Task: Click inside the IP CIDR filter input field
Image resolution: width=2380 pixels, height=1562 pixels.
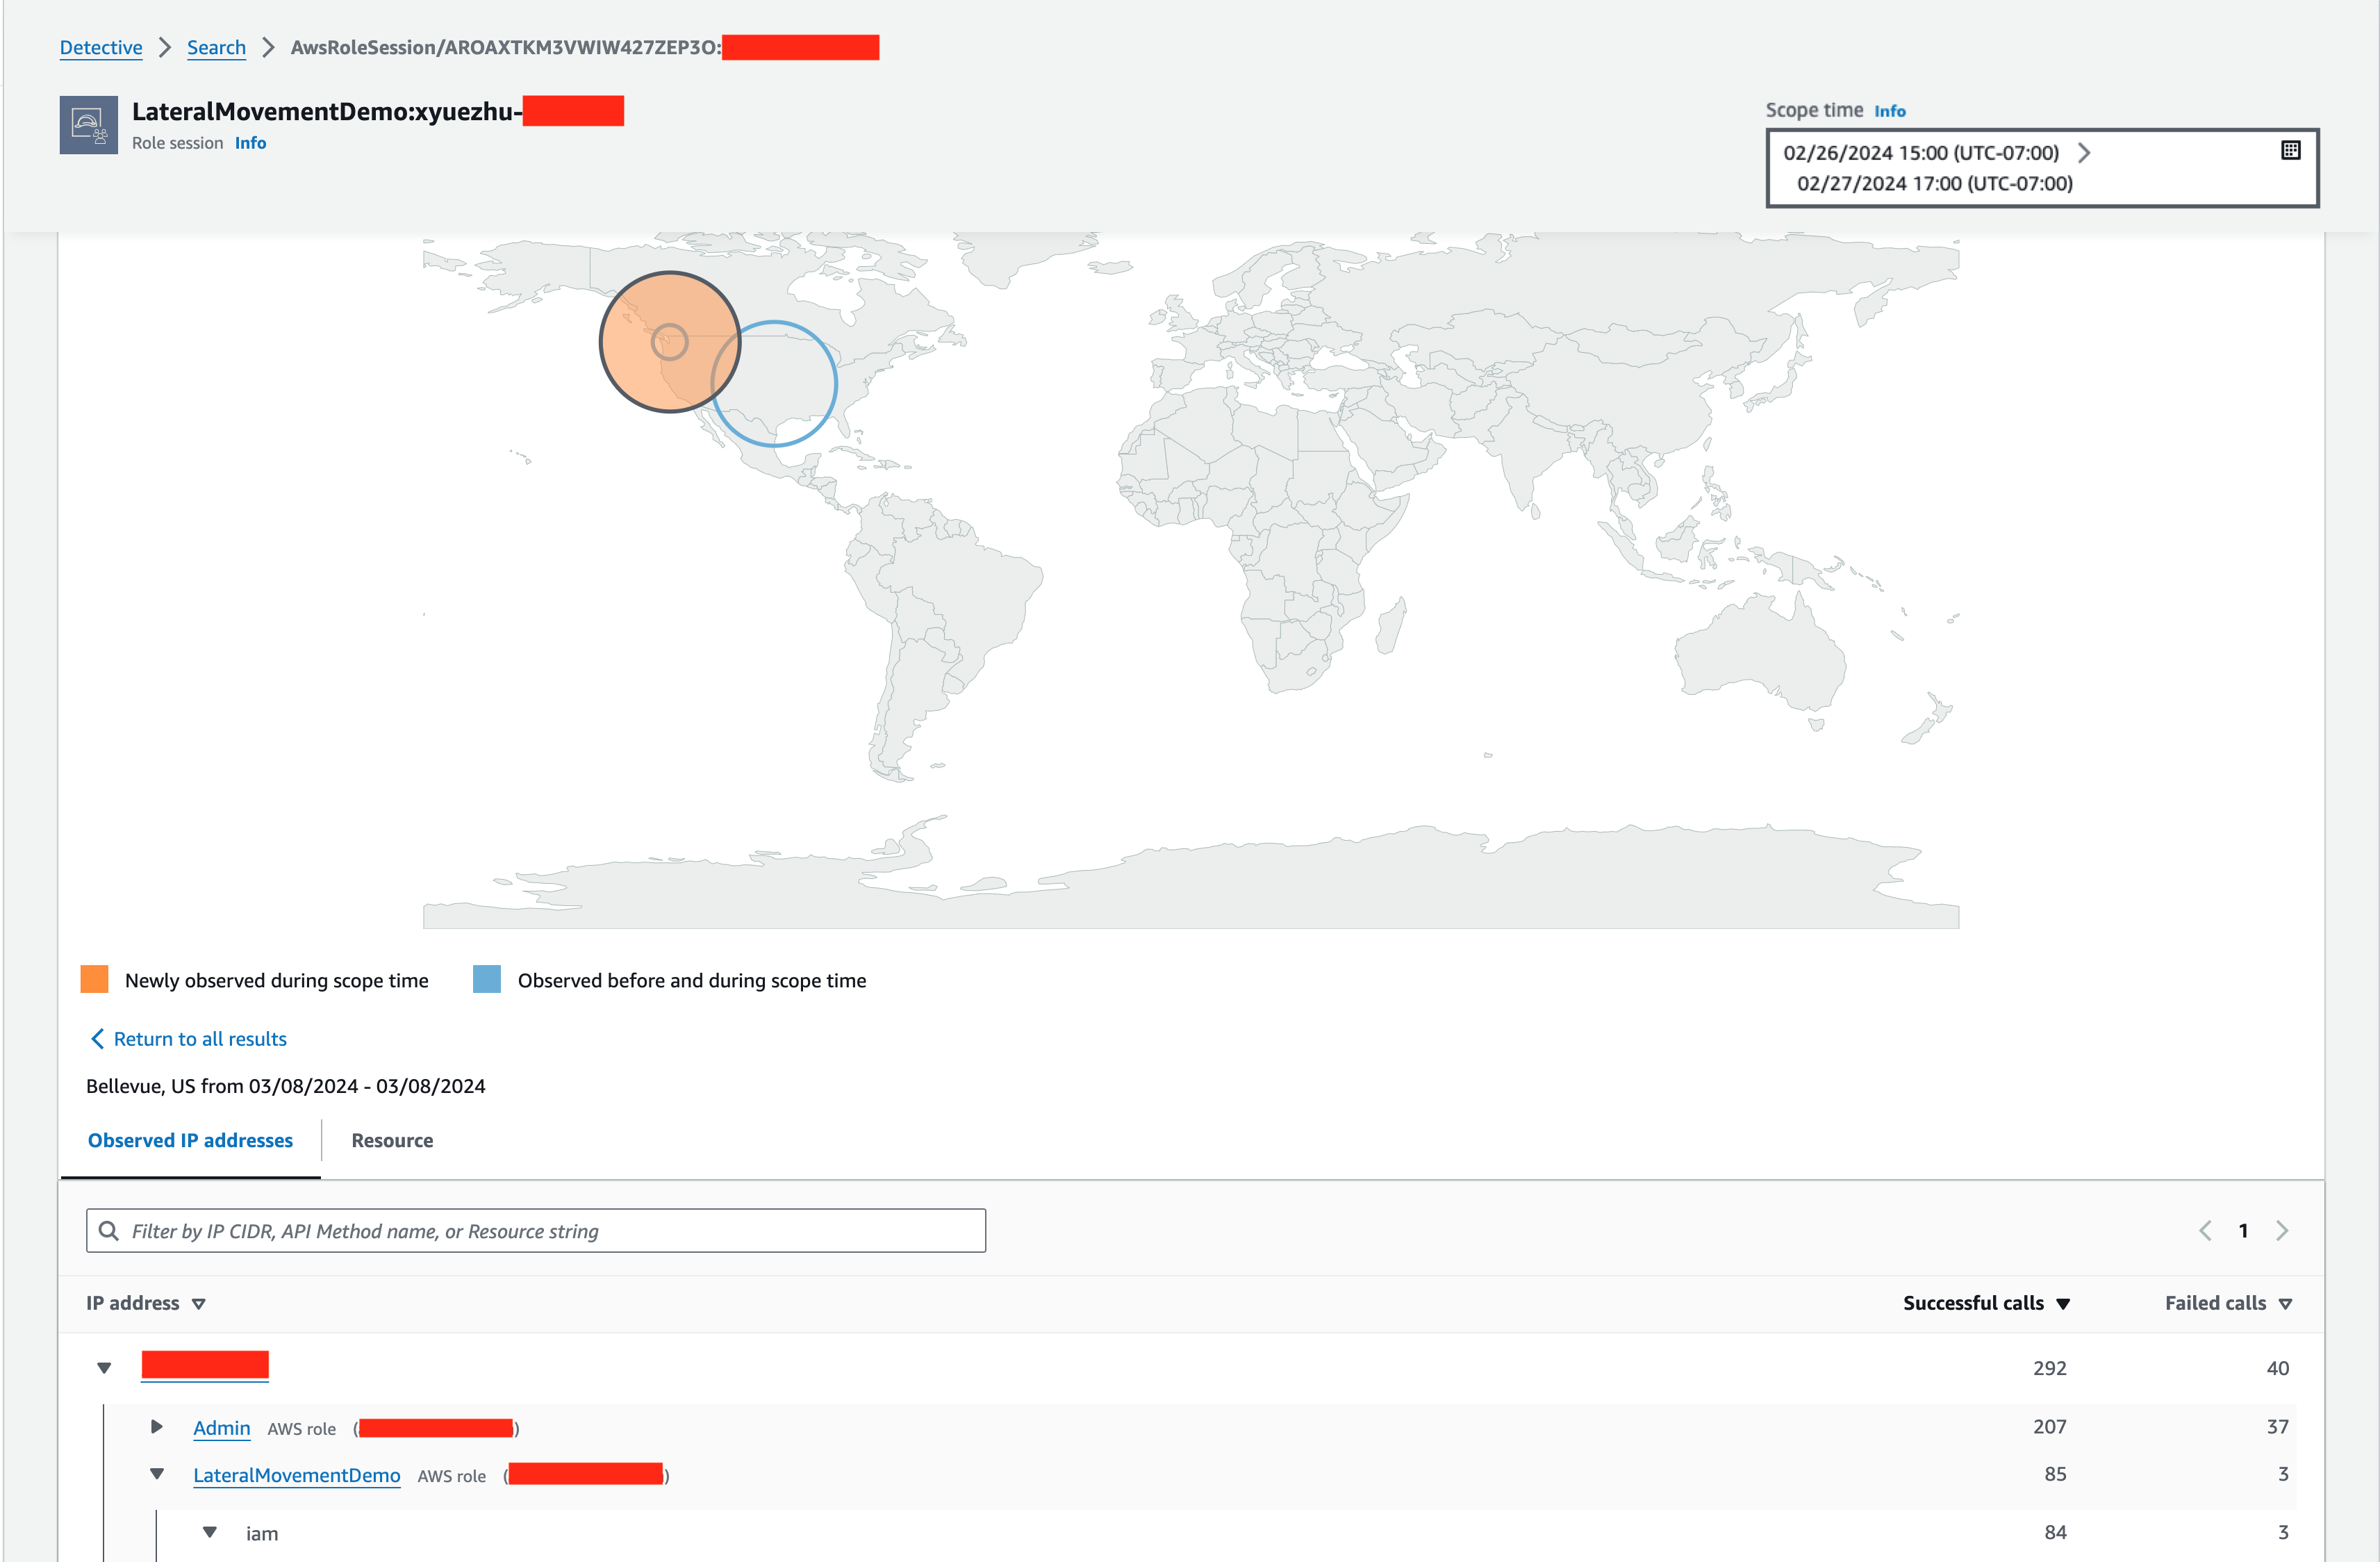Action: (x=500, y=1230)
